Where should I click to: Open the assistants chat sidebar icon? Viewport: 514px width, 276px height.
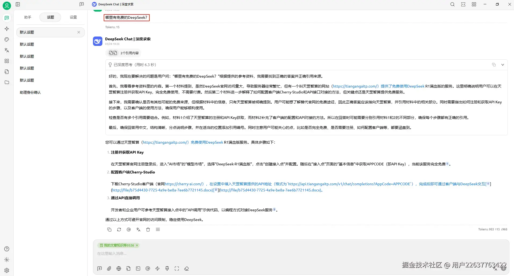[7, 18]
